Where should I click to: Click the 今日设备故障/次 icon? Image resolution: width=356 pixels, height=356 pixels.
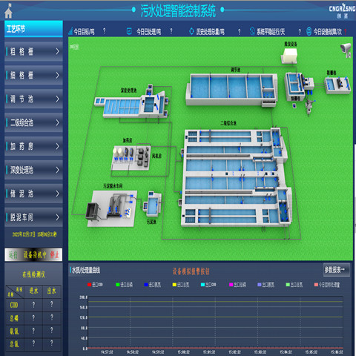309,31
